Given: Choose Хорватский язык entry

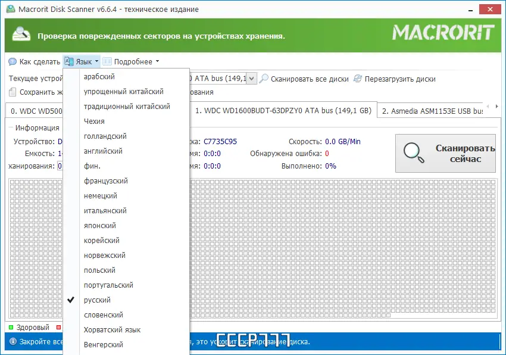Looking at the screenshot, I should pos(126,330).
